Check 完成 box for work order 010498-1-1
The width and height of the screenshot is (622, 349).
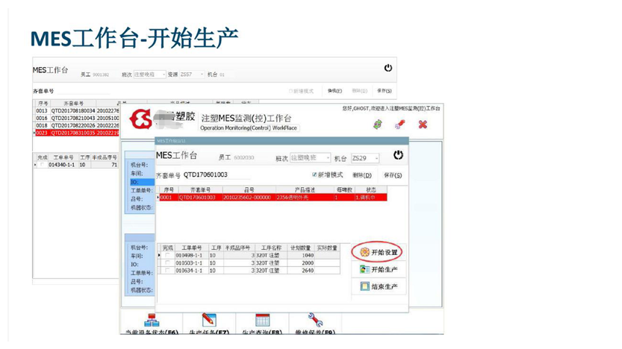[167, 256]
